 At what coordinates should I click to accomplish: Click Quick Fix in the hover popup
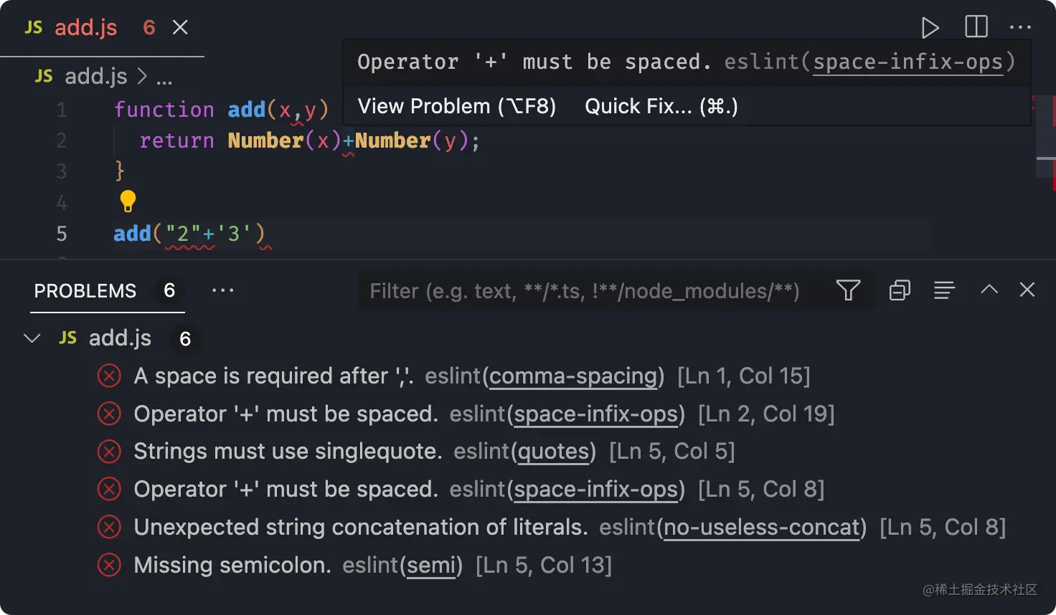[661, 106]
